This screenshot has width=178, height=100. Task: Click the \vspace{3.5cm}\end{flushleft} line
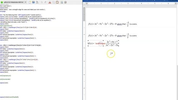(x=9, y=97)
